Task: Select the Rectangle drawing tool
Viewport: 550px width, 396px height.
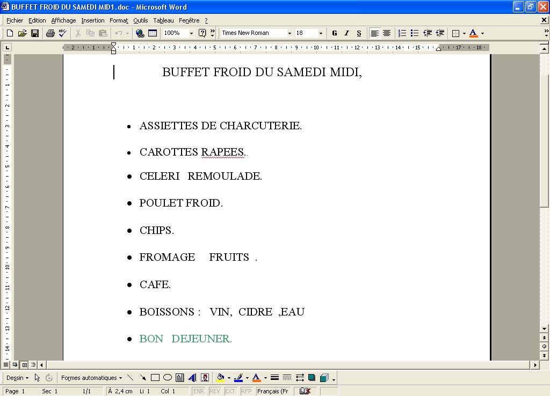Action: point(155,378)
